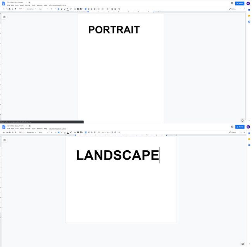Click the move-to-folder icon in PORTRAIT window

click(x=29, y=2)
